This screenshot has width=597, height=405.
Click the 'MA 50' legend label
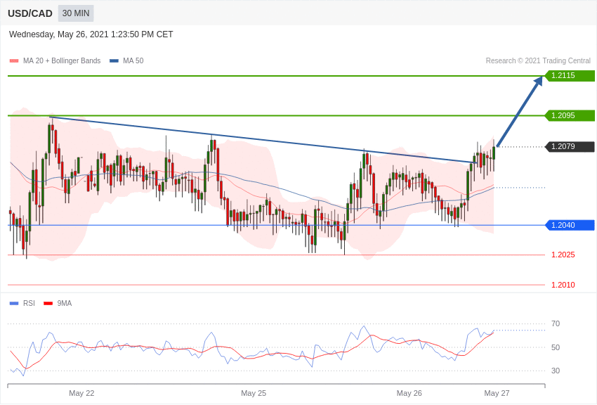133,61
